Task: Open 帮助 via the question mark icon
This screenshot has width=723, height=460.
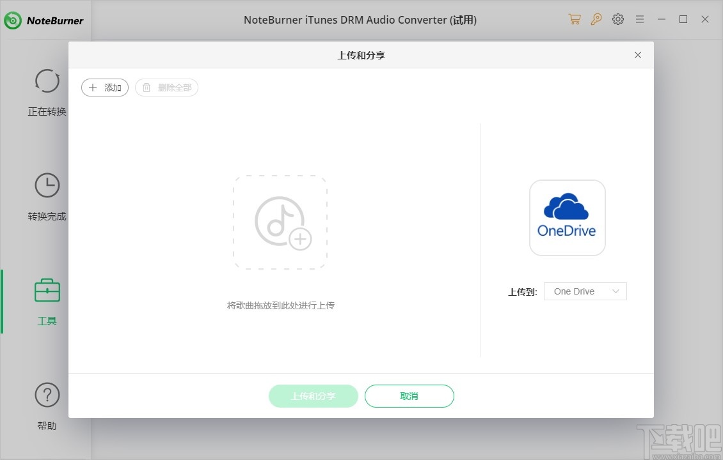Action: (47, 395)
